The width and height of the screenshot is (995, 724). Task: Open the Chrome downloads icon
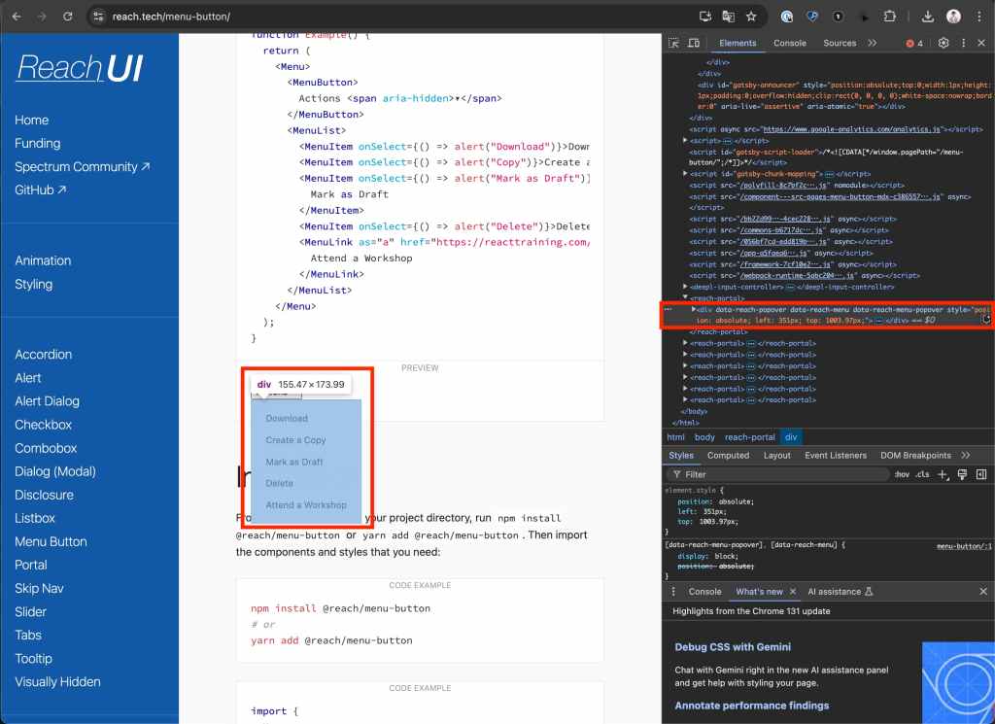coord(927,17)
